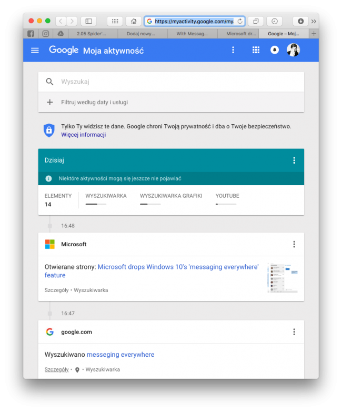Click the google.com G logo icon
The image size is (342, 412).
(50, 332)
